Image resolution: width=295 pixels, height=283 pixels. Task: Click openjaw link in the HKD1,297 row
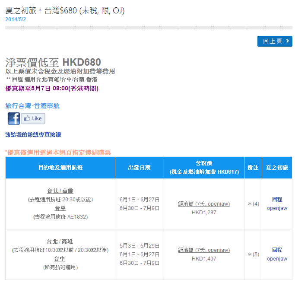coord(277,208)
